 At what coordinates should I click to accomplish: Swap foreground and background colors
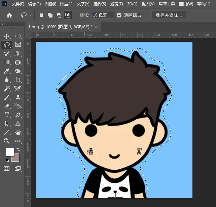[x=18, y=149]
